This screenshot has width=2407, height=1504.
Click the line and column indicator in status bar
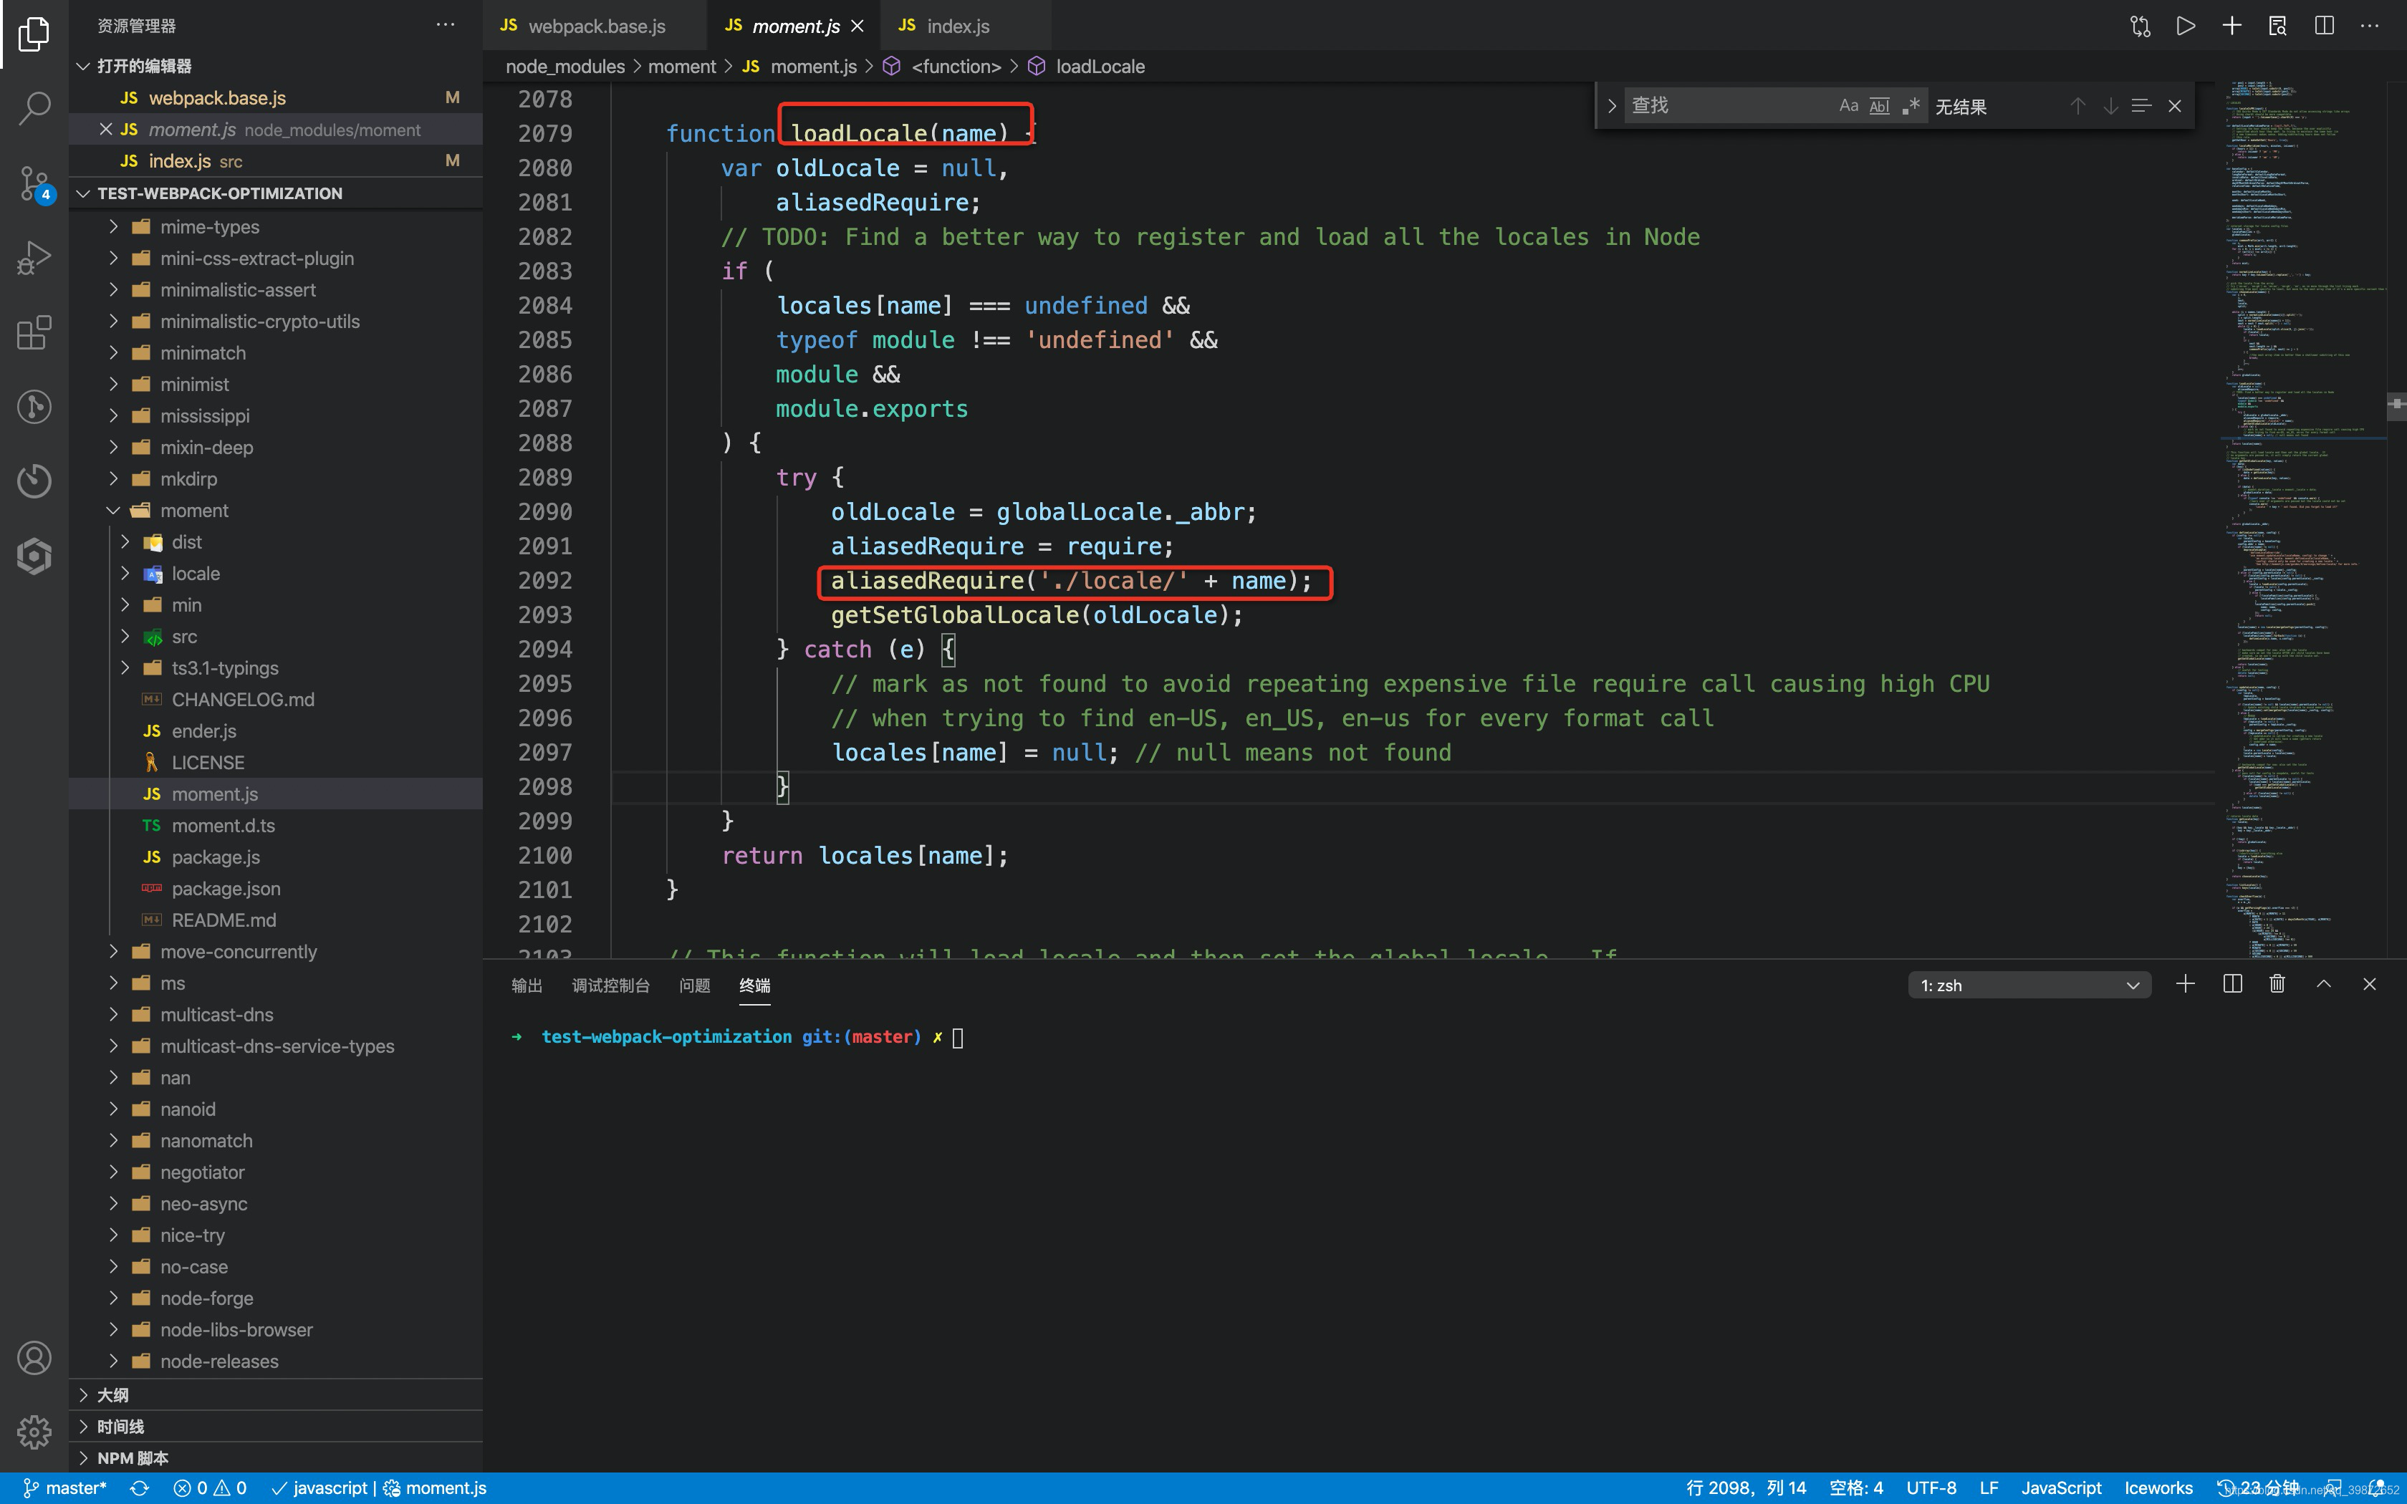pos(1746,1488)
